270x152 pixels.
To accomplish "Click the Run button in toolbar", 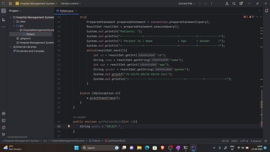I will (200, 3).
